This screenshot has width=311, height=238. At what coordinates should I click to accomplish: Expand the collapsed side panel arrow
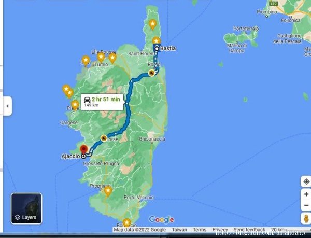7,106
